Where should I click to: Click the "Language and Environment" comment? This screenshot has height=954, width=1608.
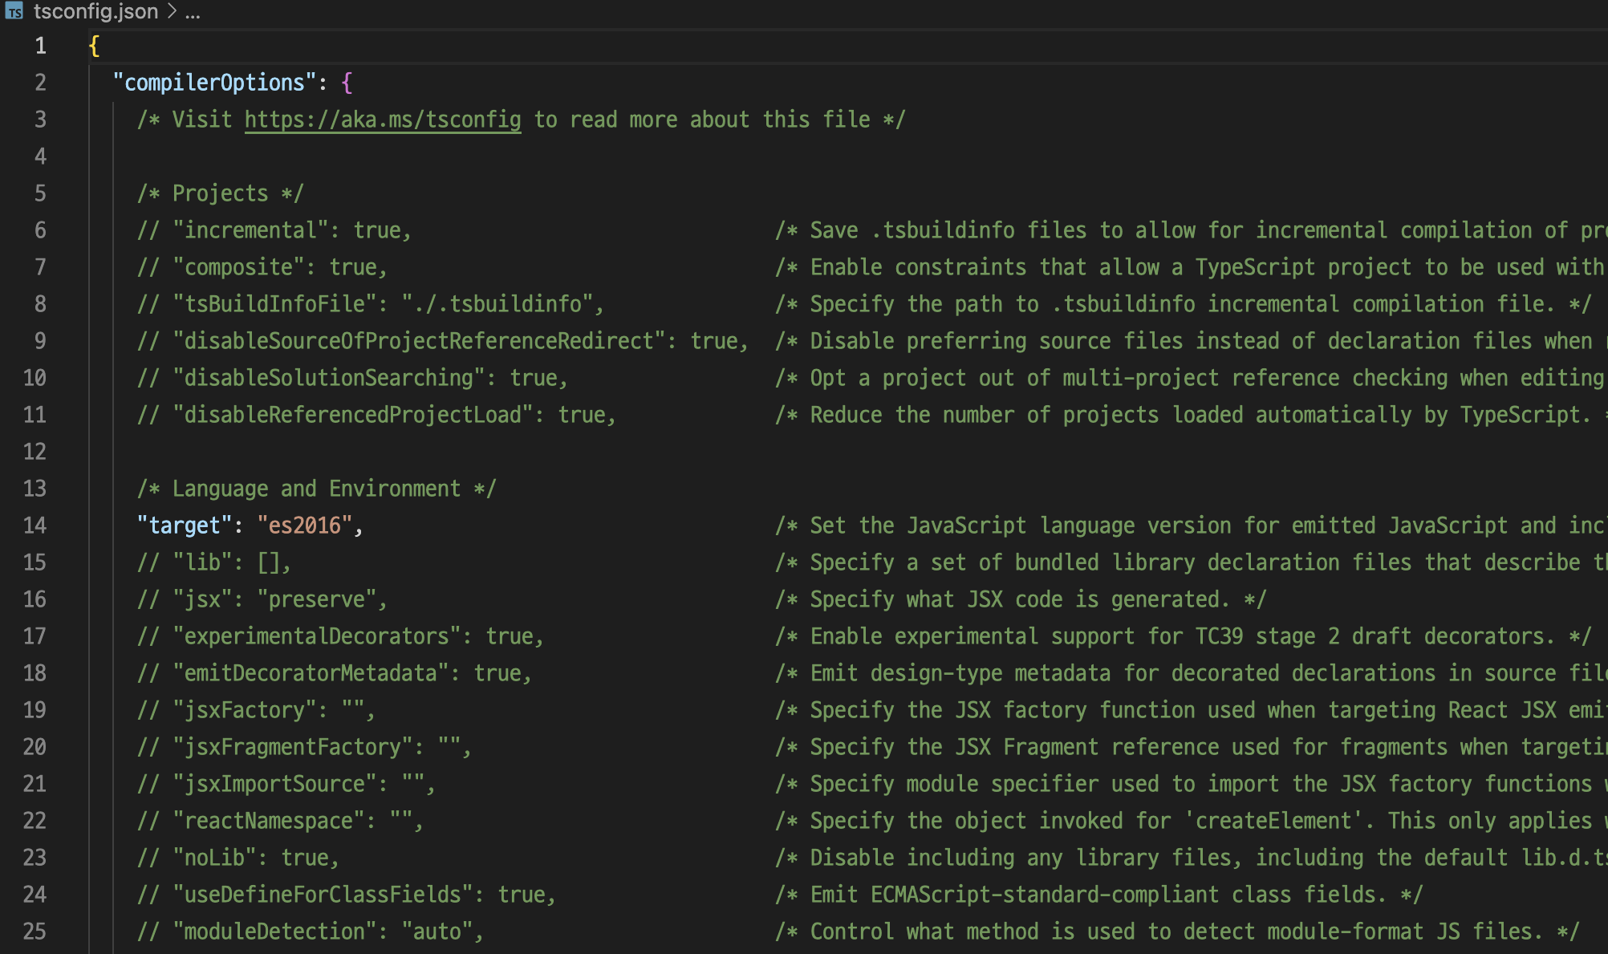[x=316, y=489]
